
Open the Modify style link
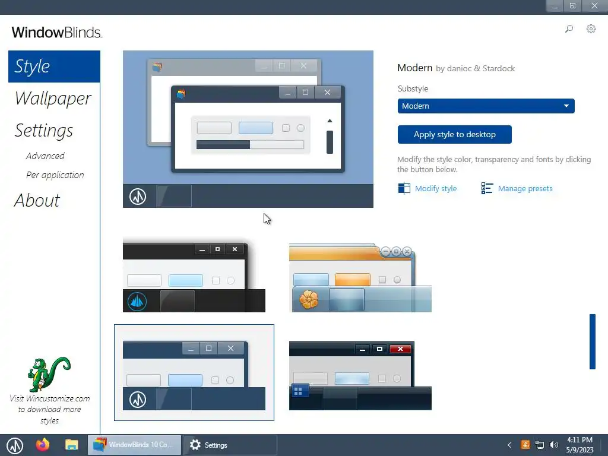pos(436,188)
